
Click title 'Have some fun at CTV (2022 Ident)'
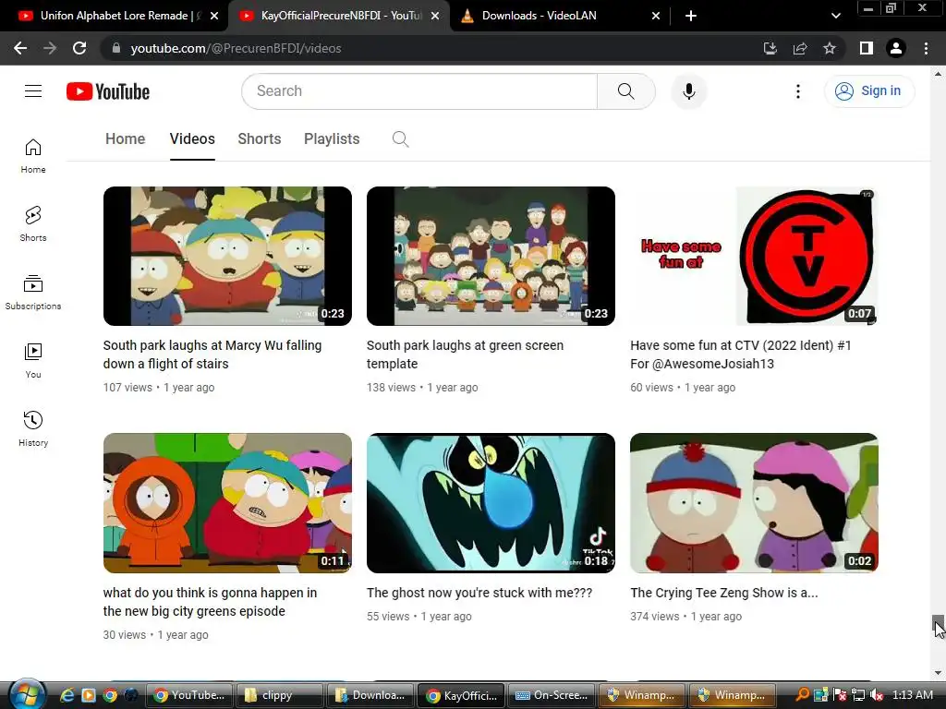(x=741, y=354)
